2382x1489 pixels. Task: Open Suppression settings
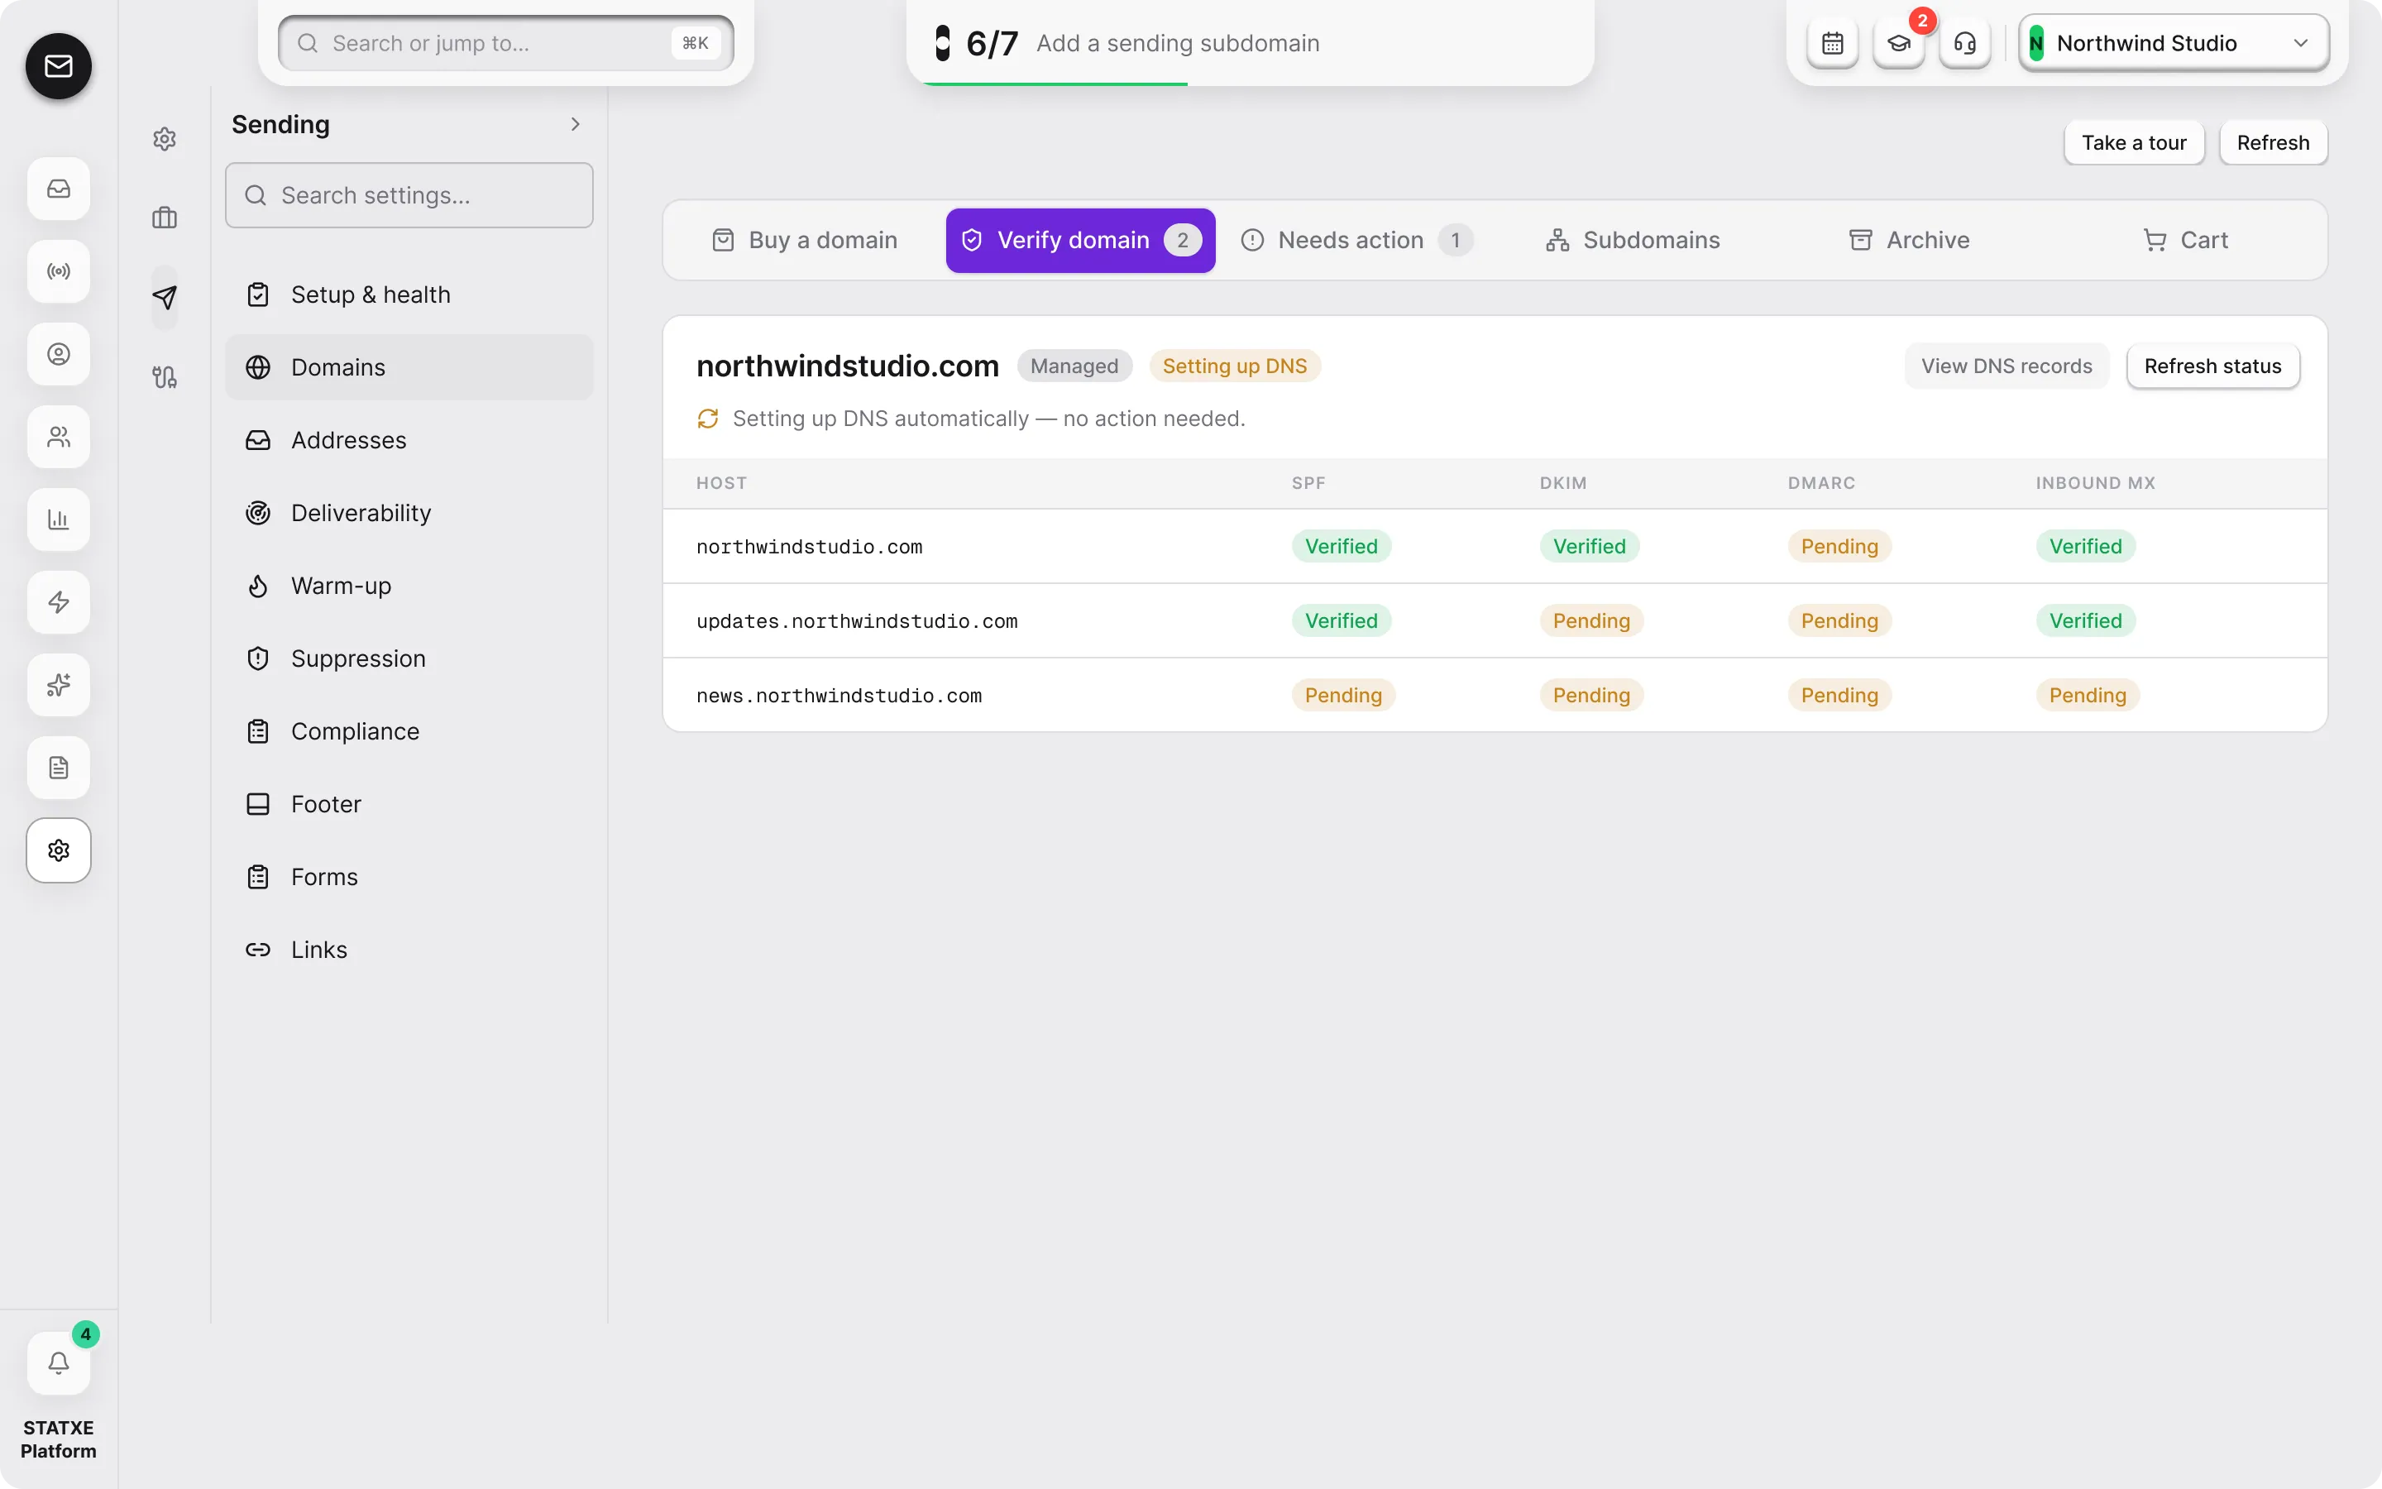point(409,658)
